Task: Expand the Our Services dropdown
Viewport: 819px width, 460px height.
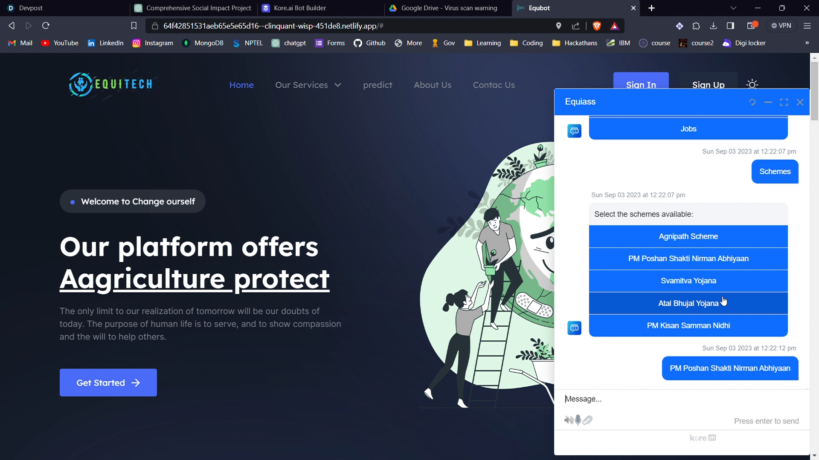Action: tap(308, 85)
